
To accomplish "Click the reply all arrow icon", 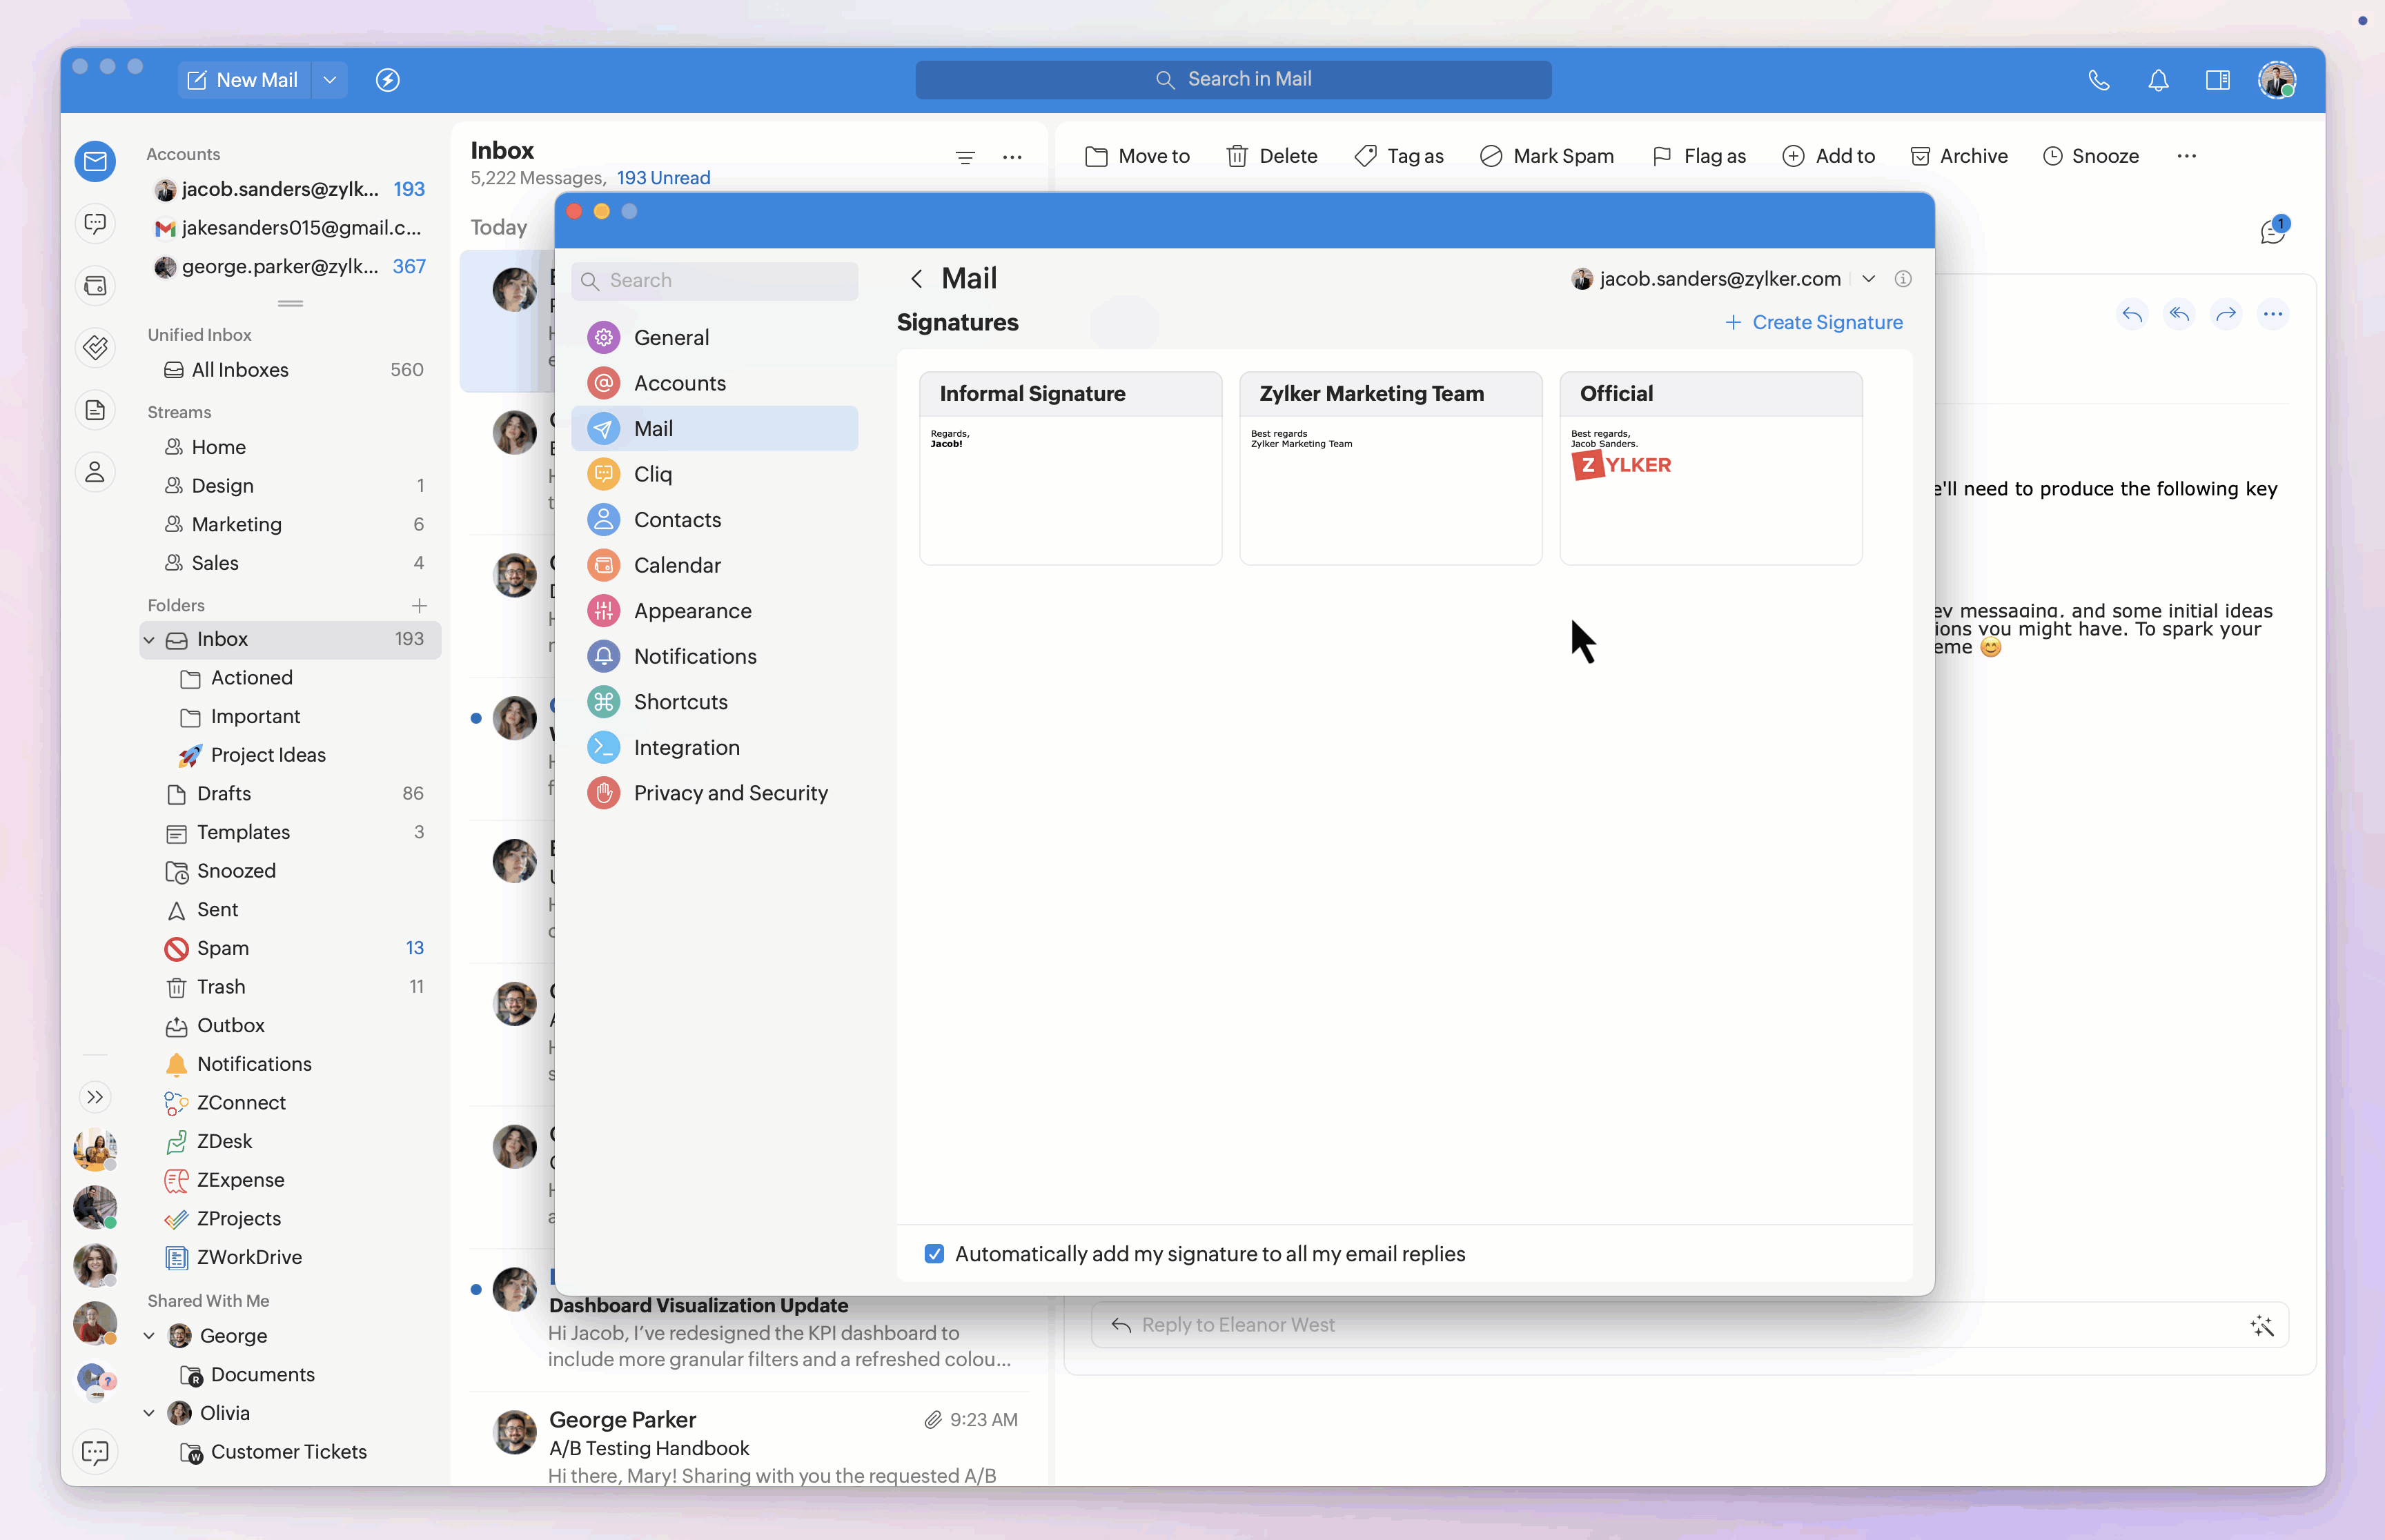I will pos(2179,314).
